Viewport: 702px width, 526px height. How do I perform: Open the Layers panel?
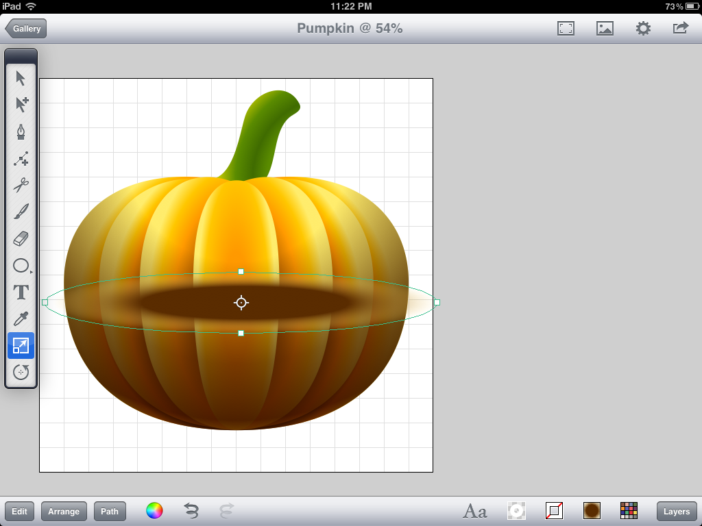(676, 511)
